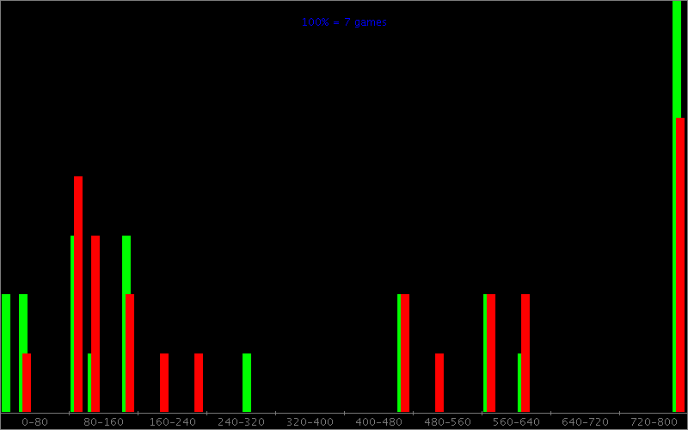
Task: Click the '160-240' range label
Action: coord(173,422)
